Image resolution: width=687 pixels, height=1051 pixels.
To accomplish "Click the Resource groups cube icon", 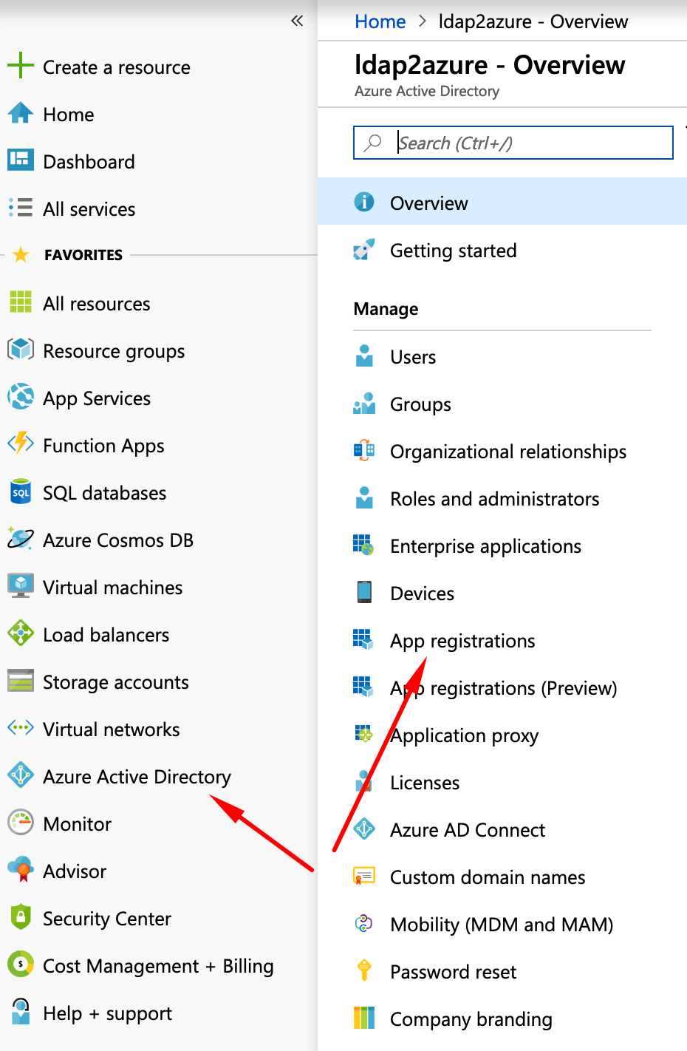I will click(21, 349).
